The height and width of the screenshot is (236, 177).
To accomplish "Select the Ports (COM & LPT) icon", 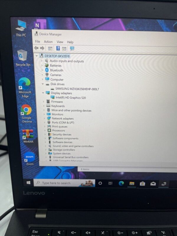I will point(49,122).
